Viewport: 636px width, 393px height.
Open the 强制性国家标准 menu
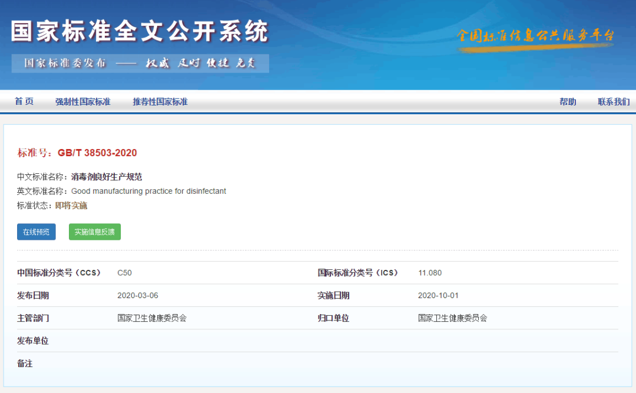point(83,101)
